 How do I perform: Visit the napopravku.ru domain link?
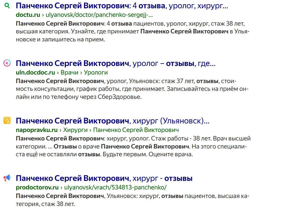coord(37,130)
